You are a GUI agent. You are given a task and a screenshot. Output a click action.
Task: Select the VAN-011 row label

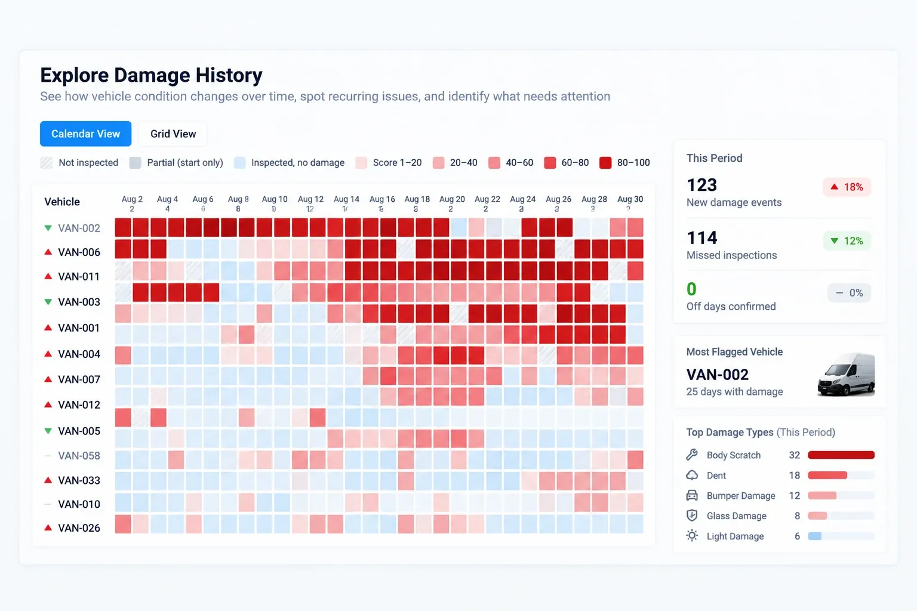coord(79,276)
